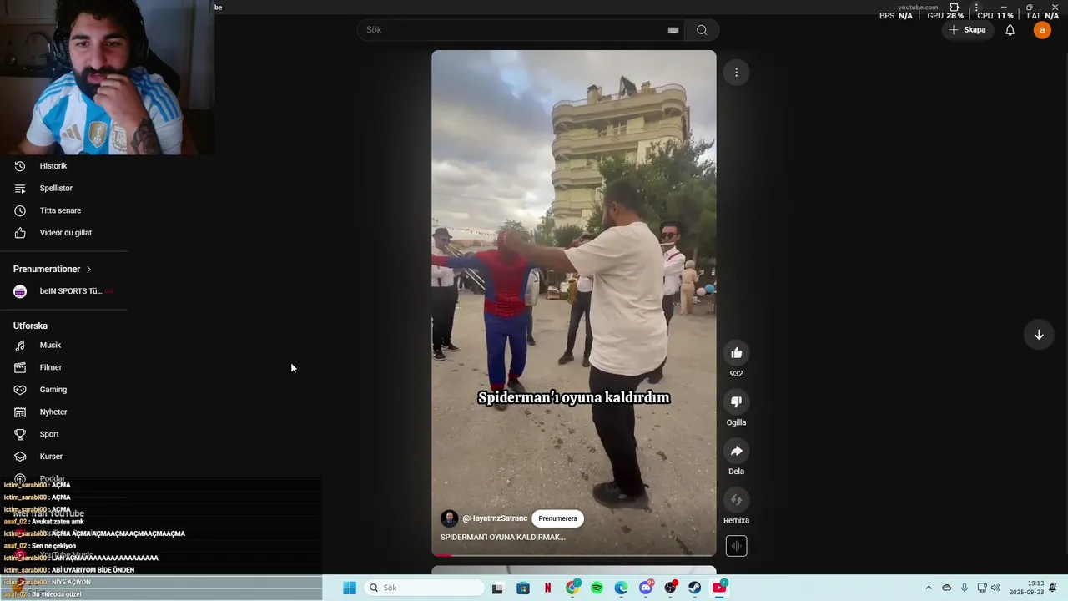Expand the system tray hidden icons

point(929,588)
